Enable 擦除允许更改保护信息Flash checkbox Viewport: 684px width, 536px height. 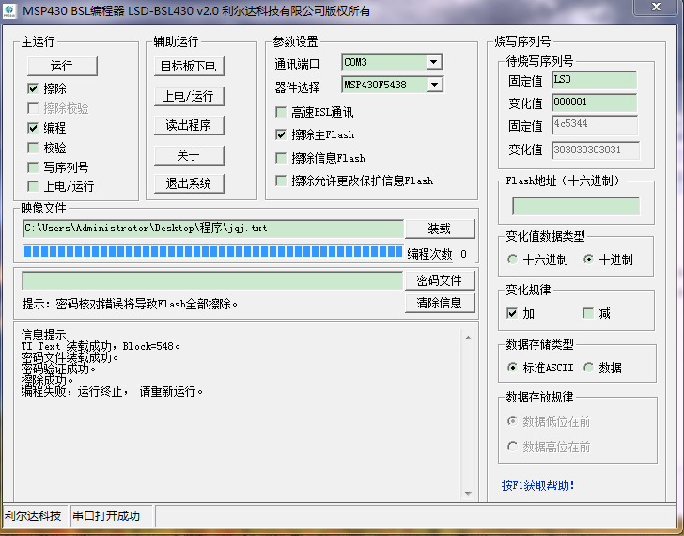[281, 181]
